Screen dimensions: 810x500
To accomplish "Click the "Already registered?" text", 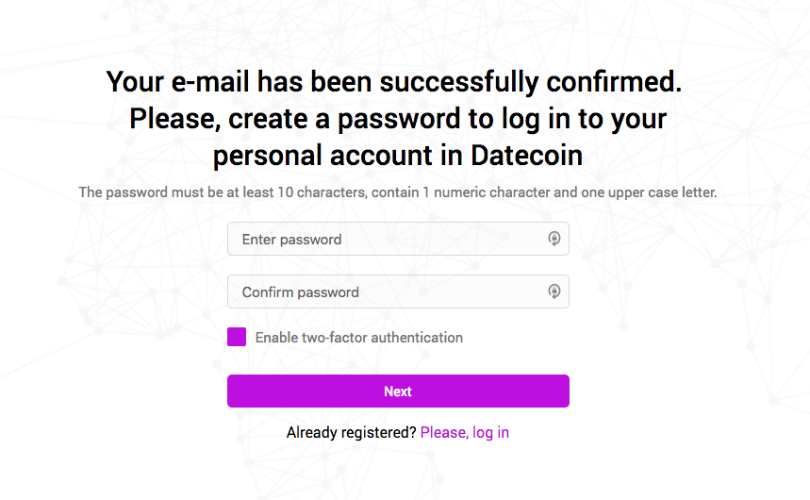I will 351,432.
